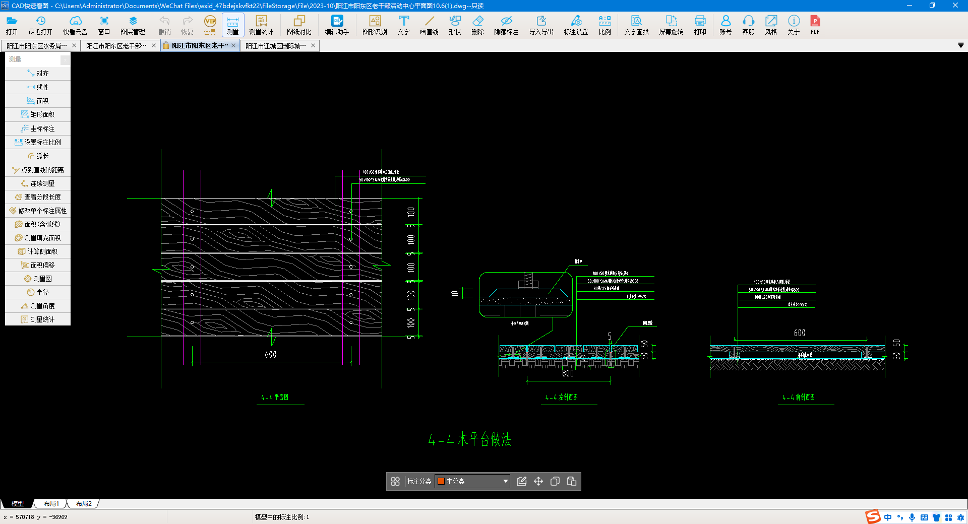The image size is (968, 524).
Task: Click the grid icon on annotation bar
Action: (395, 481)
